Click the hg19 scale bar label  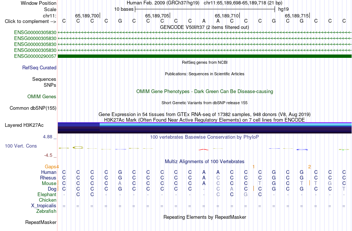pos(283,9)
